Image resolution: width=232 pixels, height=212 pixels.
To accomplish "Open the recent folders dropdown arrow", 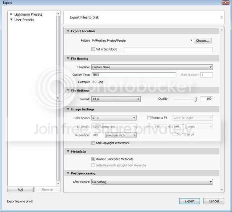I will click(191, 40).
